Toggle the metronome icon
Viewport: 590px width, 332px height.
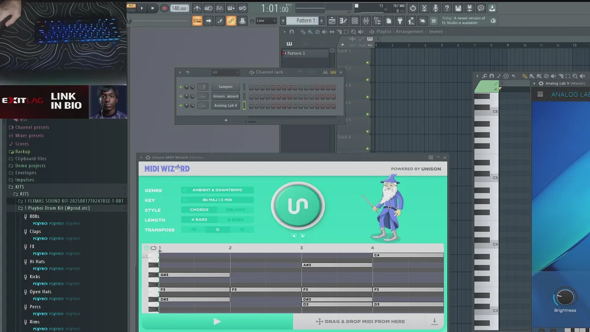pyautogui.click(x=197, y=8)
